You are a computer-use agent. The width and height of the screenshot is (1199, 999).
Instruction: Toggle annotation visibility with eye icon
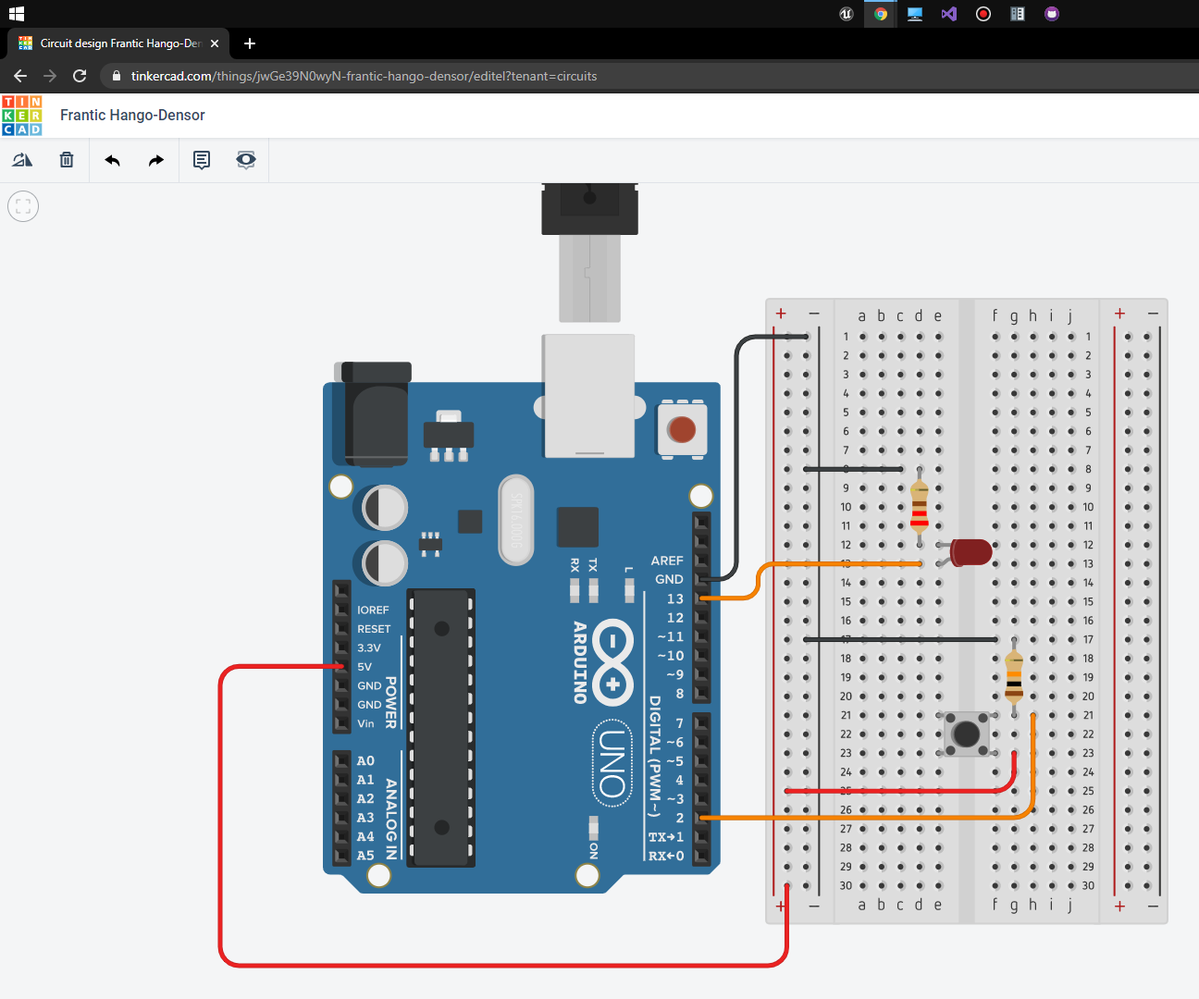point(245,159)
